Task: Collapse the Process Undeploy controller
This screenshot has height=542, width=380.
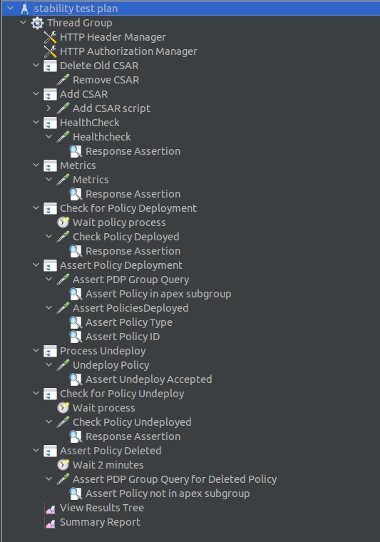Action: point(36,350)
